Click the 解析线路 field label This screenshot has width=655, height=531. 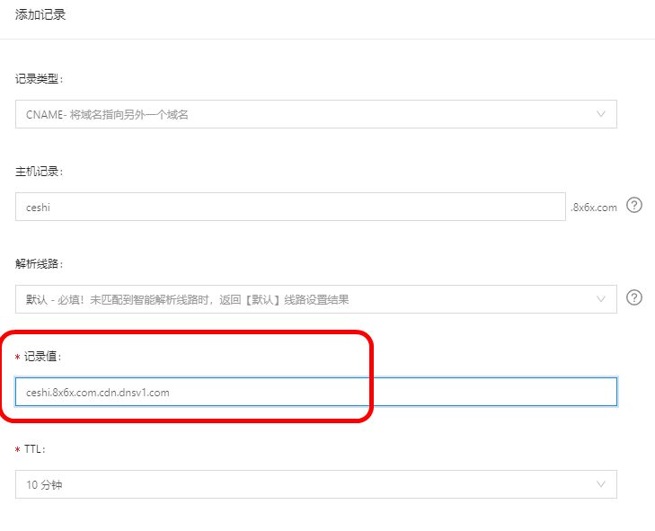(39, 263)
